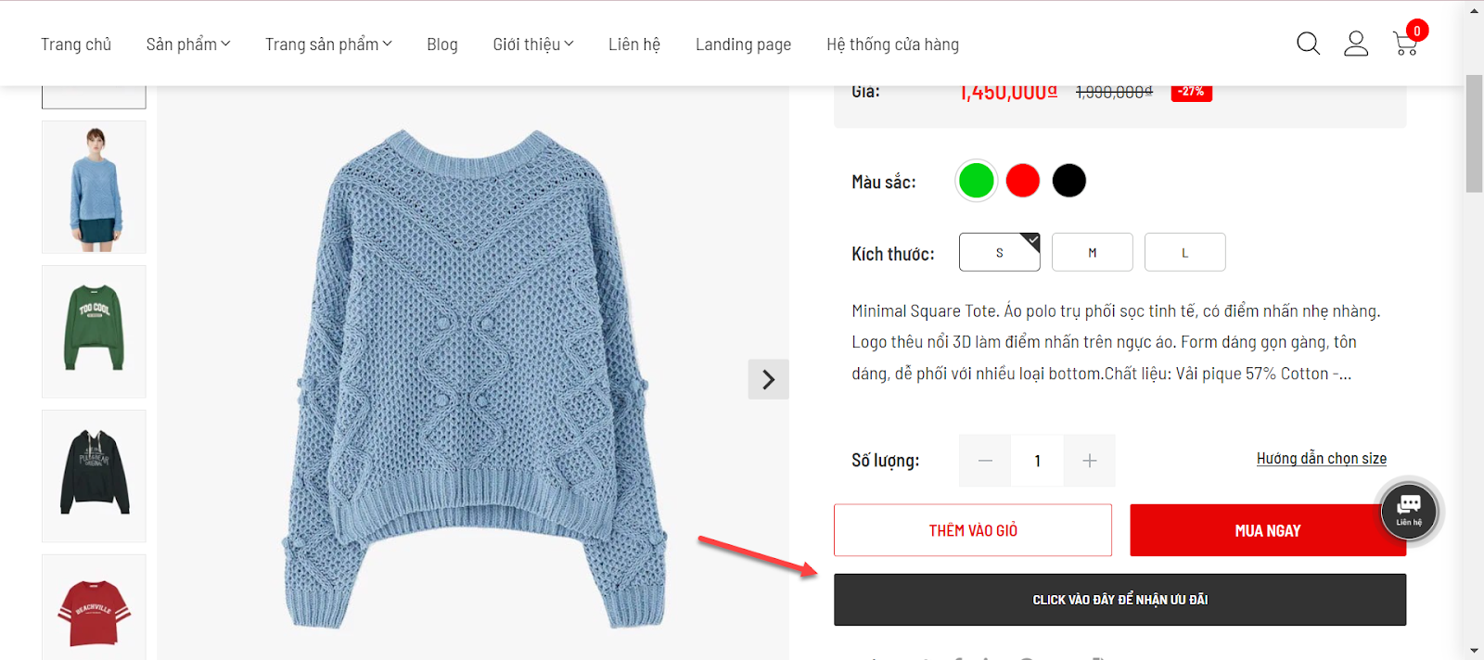This screenshot has height=660, width=1484.
Task: Expand the Trang sản phẩm dropdown
Action: (328, 44)
